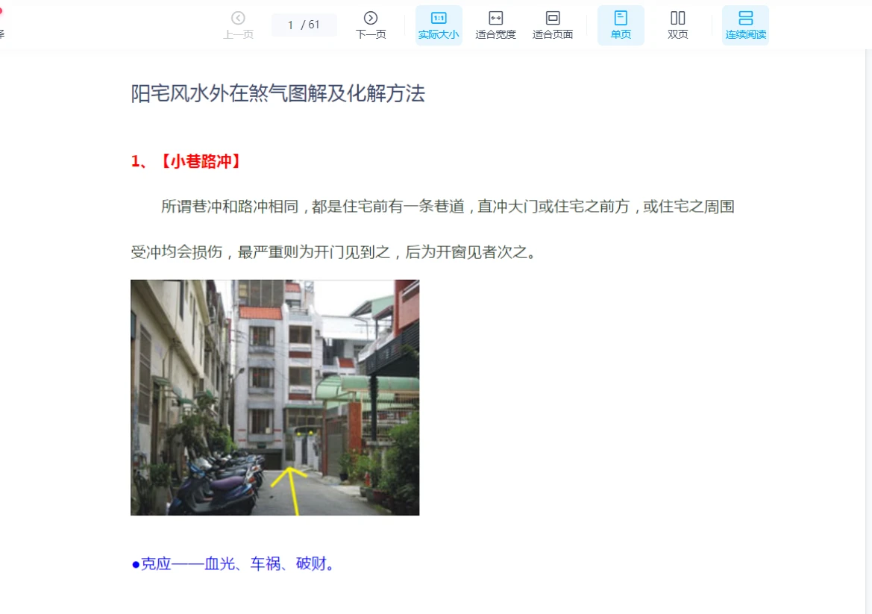Click the partial red icon at top-left
Screen dimensions: 872x614
[1, 11]
